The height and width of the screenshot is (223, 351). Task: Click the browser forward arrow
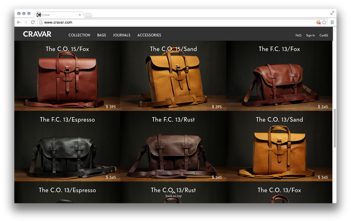coord(26,22)
